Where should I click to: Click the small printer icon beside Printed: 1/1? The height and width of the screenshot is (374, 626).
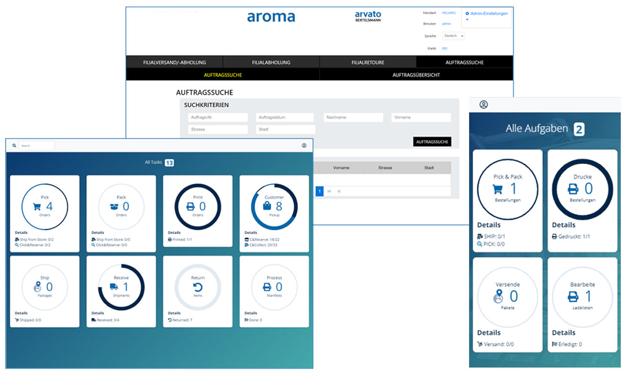pyautogui.click(x=170, y=240)
